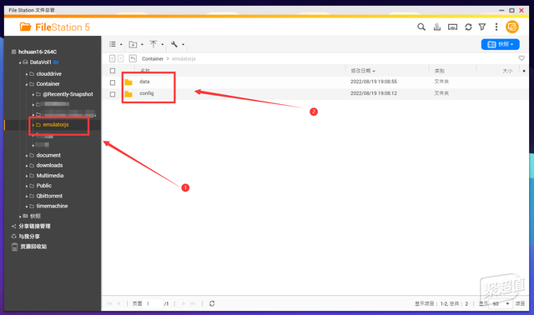Open the wrench tools icon

click(174, 44)
